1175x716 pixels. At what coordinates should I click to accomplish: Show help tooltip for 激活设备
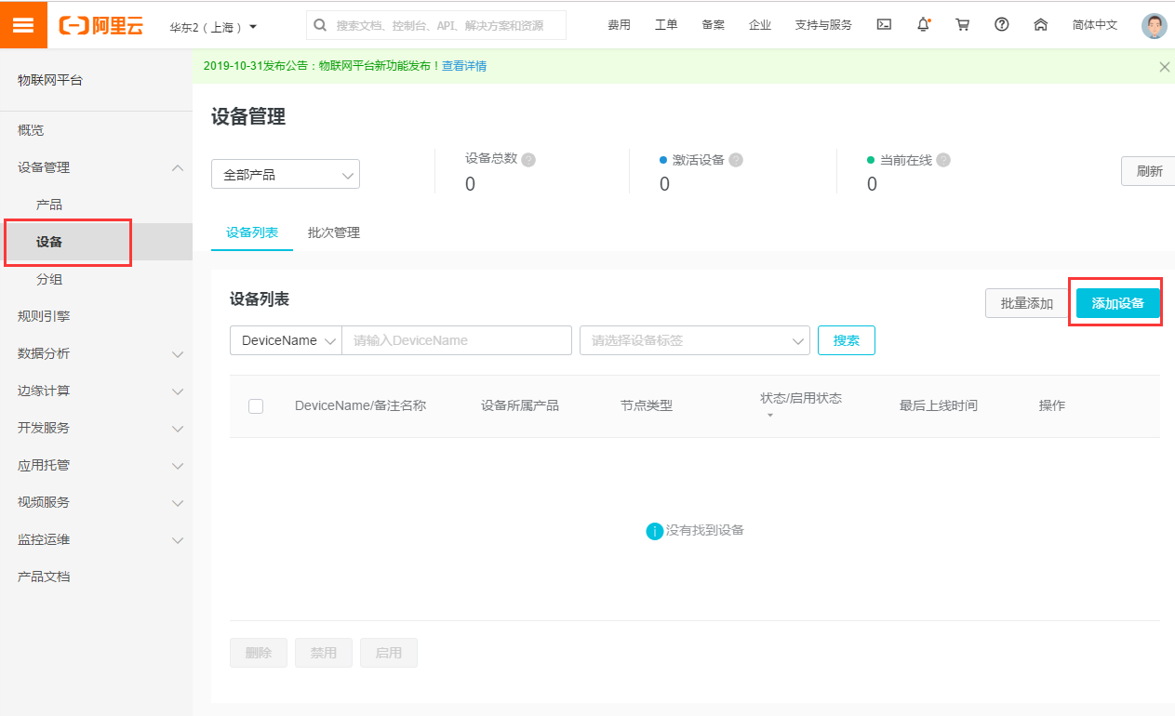(x=736, y=160)
